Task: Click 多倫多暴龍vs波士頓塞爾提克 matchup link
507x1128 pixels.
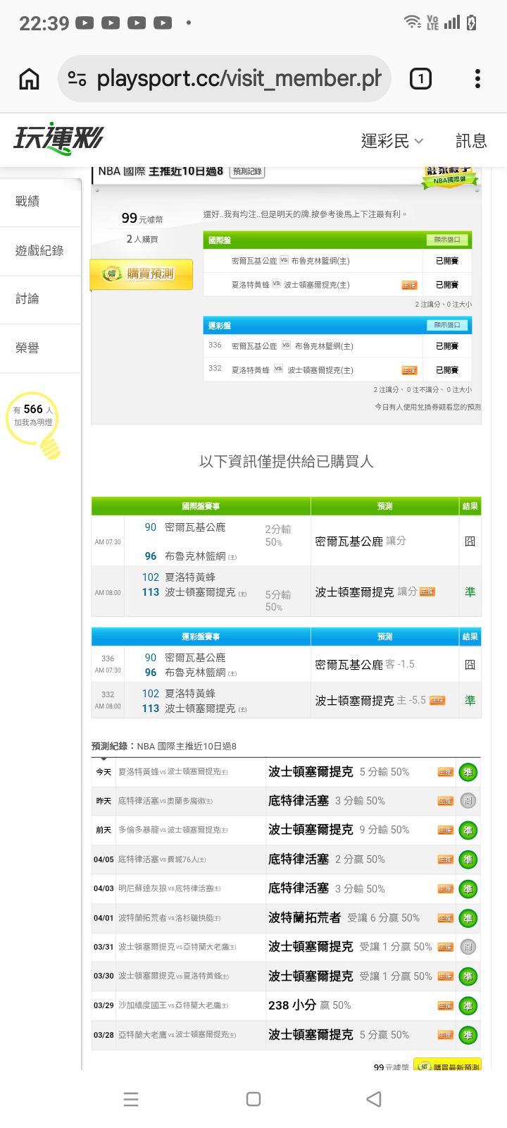Action: (x=173, y=830)
